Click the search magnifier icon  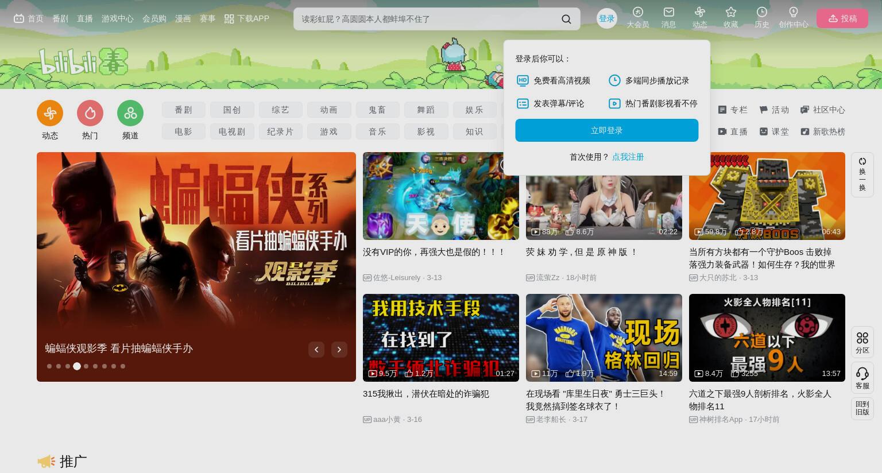click(x=566, y=19)
